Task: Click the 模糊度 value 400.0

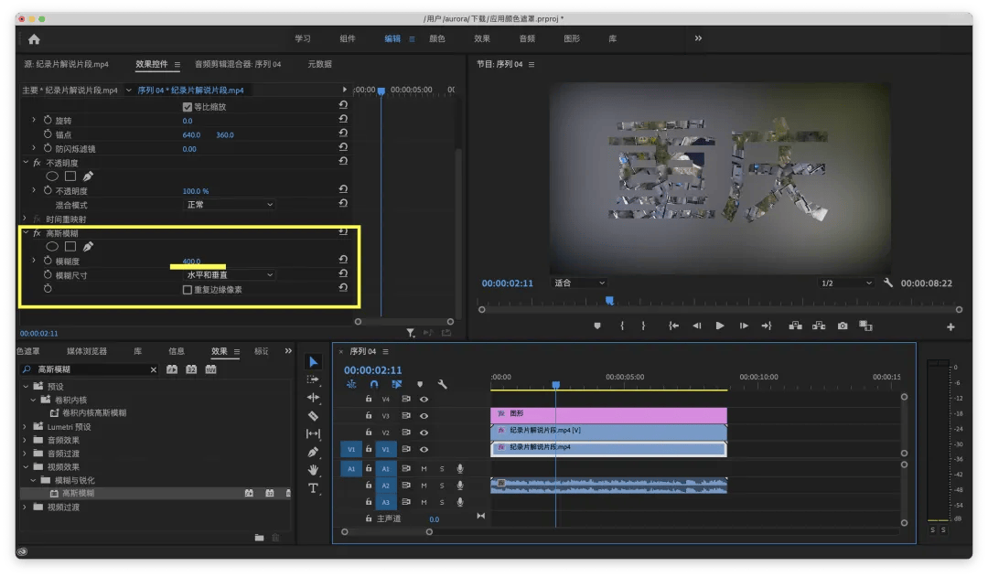Action: (x=191, y=261)
